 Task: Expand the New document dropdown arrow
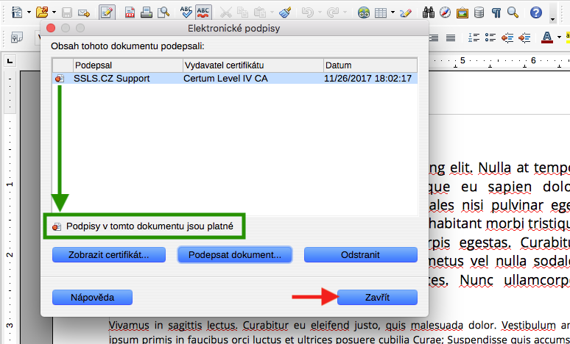point(28,12)
